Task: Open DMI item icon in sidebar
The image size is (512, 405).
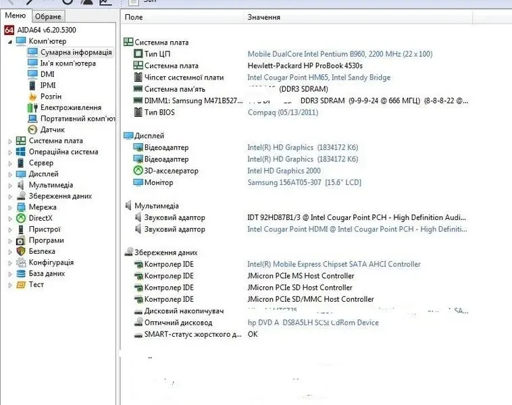Action: point(32,74)
